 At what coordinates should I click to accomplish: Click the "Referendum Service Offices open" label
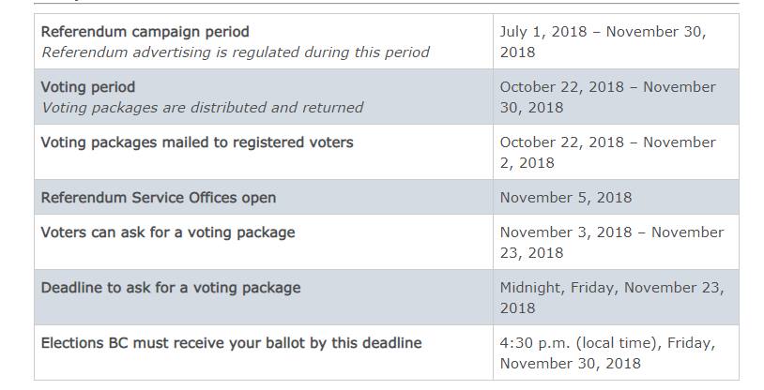tap(158, 198)
